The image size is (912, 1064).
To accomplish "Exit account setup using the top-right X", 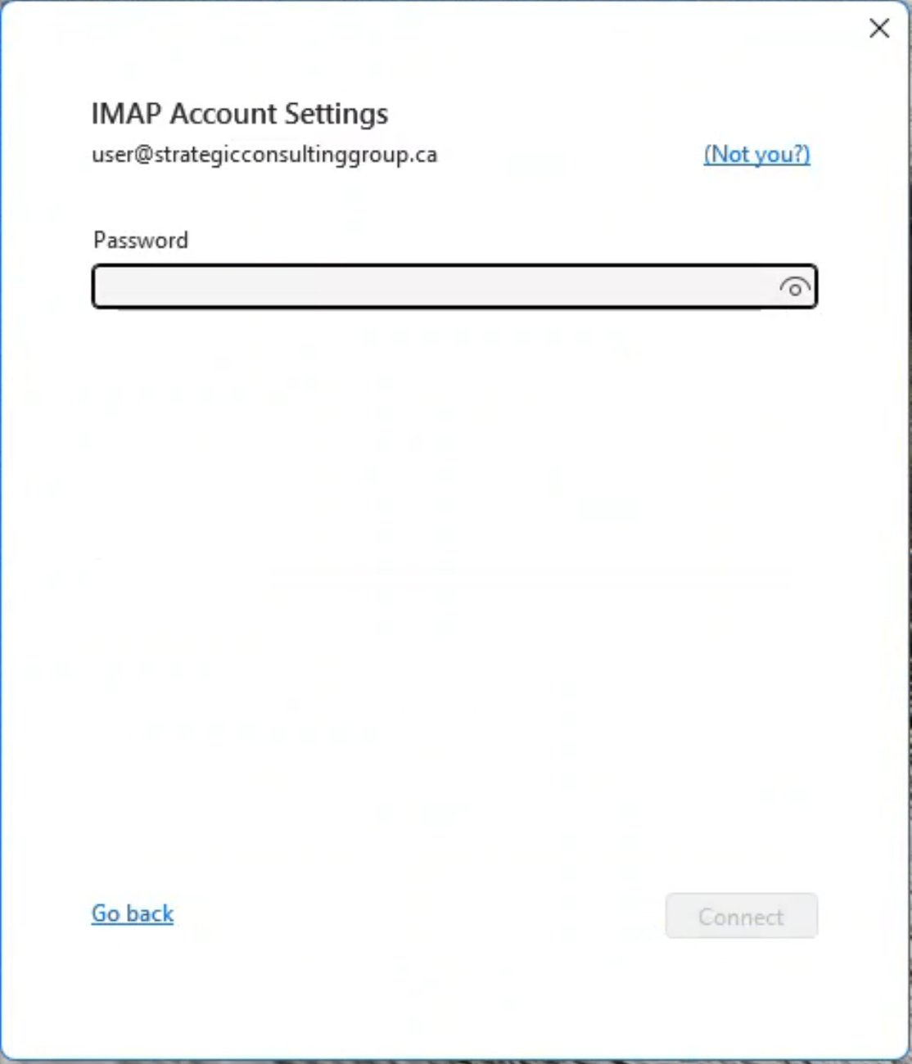I will point(879,29).
